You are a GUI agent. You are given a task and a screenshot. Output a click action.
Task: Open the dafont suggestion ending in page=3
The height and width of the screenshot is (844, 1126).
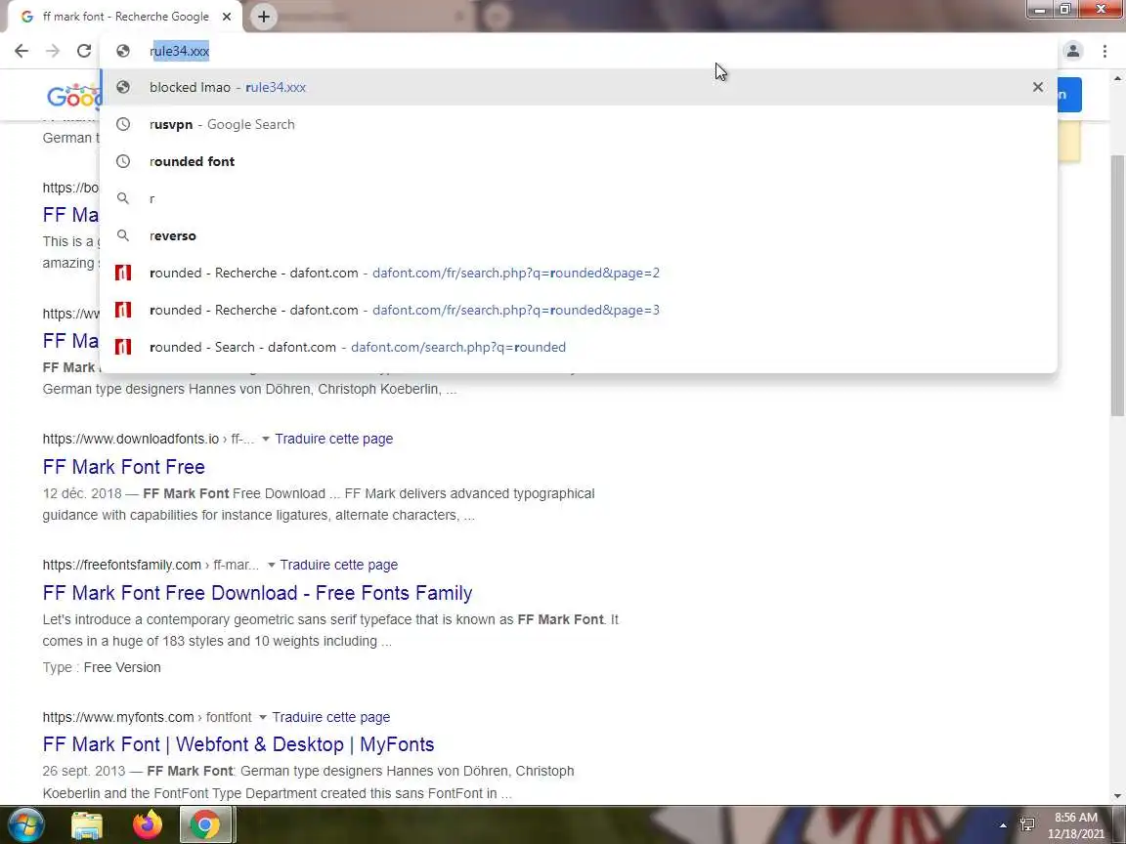click(578, 310)
